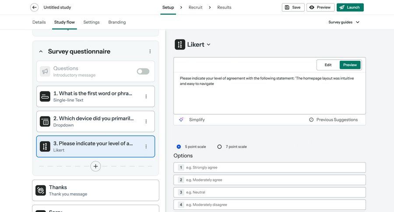The image size is (394, 212).
Task: Select the 7 point scale option
Action: (220, 147)
